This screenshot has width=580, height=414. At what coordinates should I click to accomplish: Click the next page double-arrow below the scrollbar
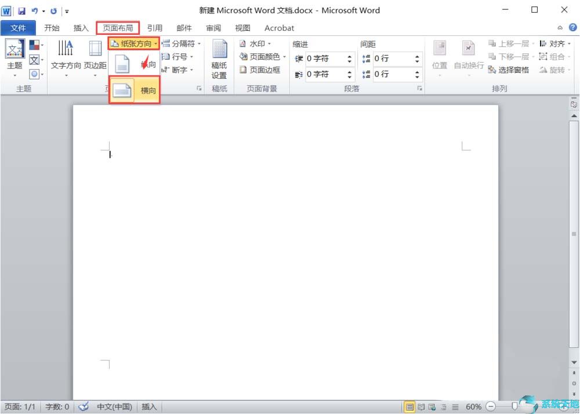point(574,393)
